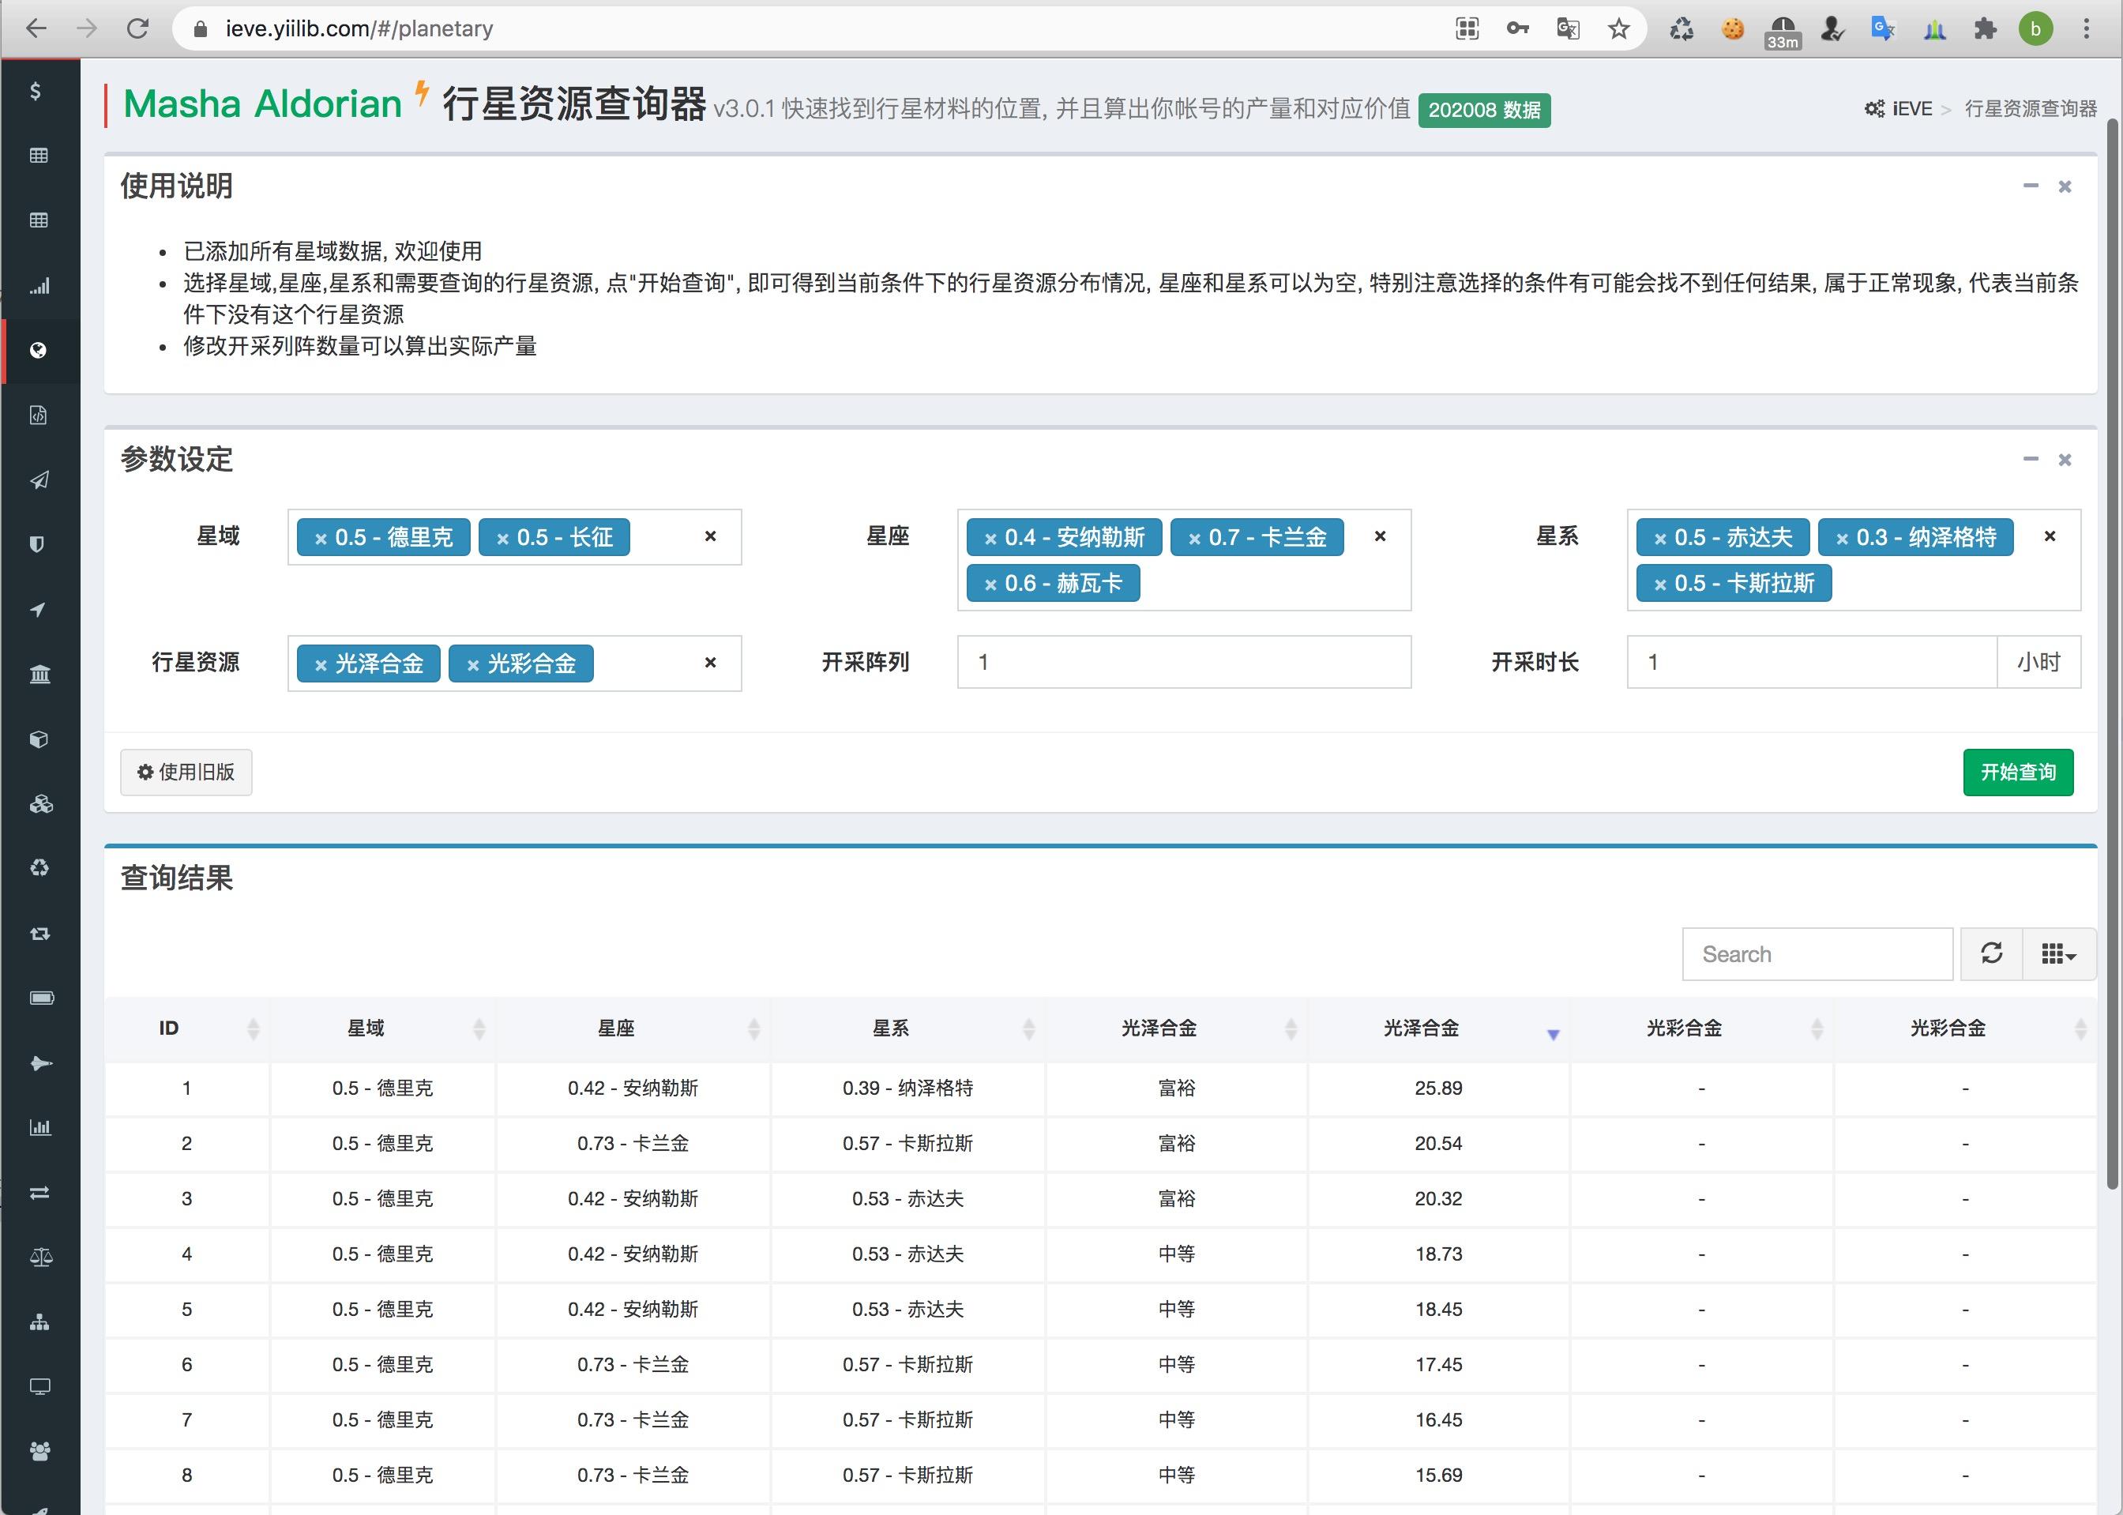Open the retweet arrows sidebar icon
The height and width of the screenshot is (1515, 2123).
click(x=39, y=934)
